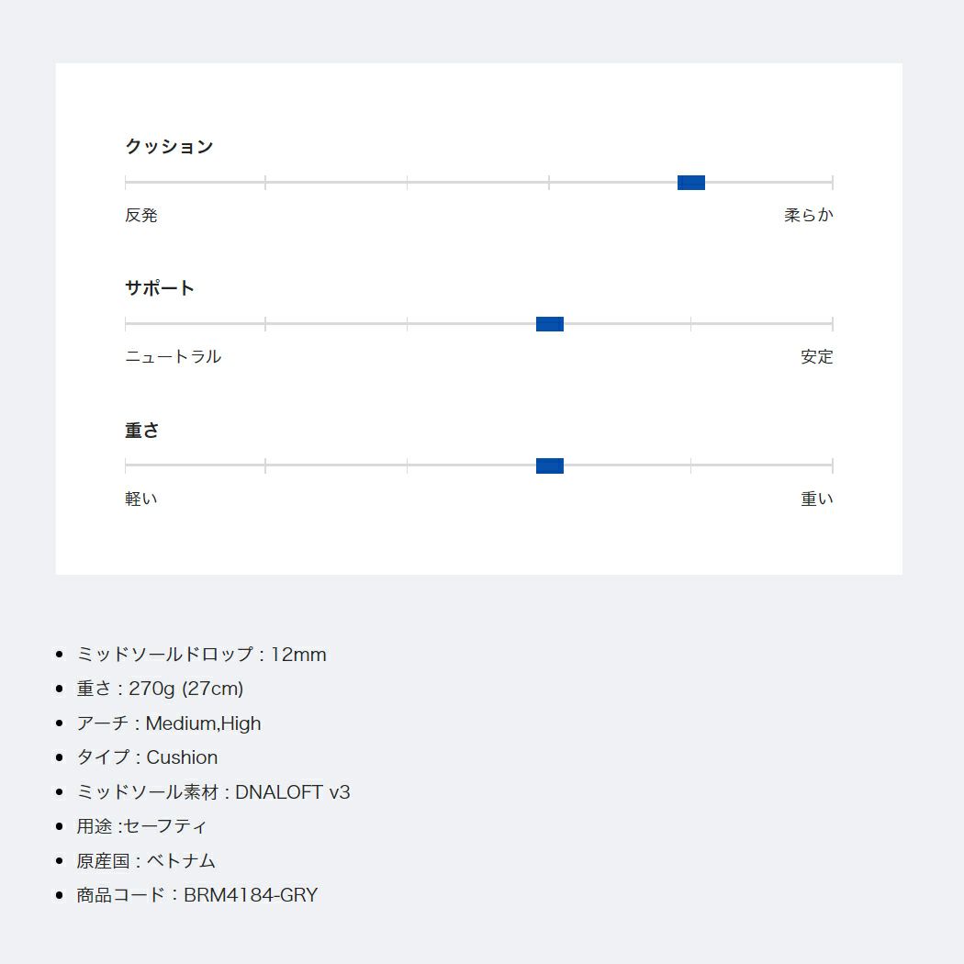The height and width of the screenshot is (964, 964).
Task: Click the 安定 label at the slider end
Action: coord(816,357)
